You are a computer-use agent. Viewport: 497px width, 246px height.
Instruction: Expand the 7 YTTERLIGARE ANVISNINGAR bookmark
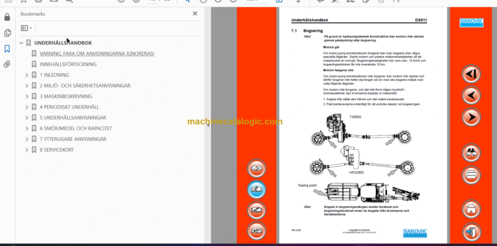click(x=27, y=139)
